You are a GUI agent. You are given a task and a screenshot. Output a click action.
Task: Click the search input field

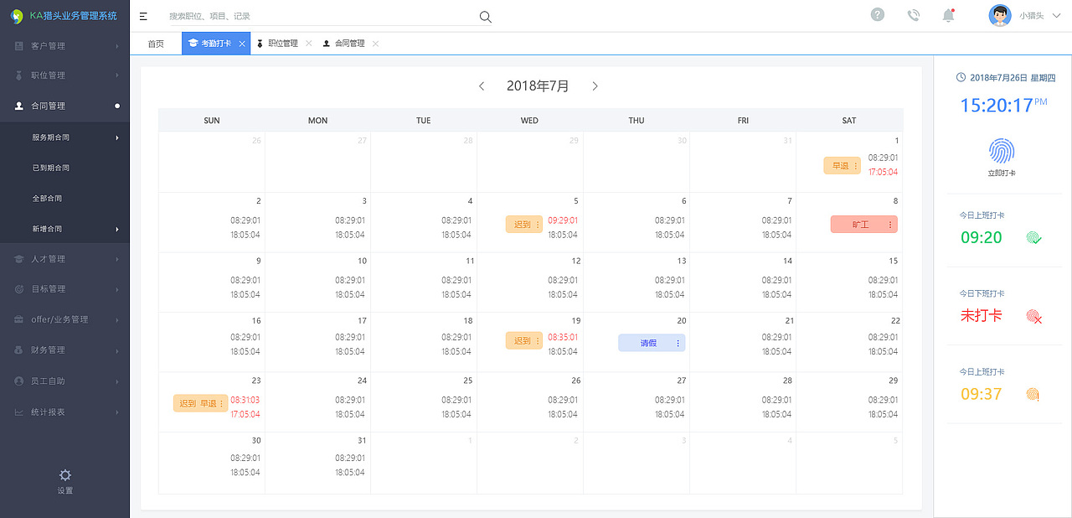[x=318, y=17]
